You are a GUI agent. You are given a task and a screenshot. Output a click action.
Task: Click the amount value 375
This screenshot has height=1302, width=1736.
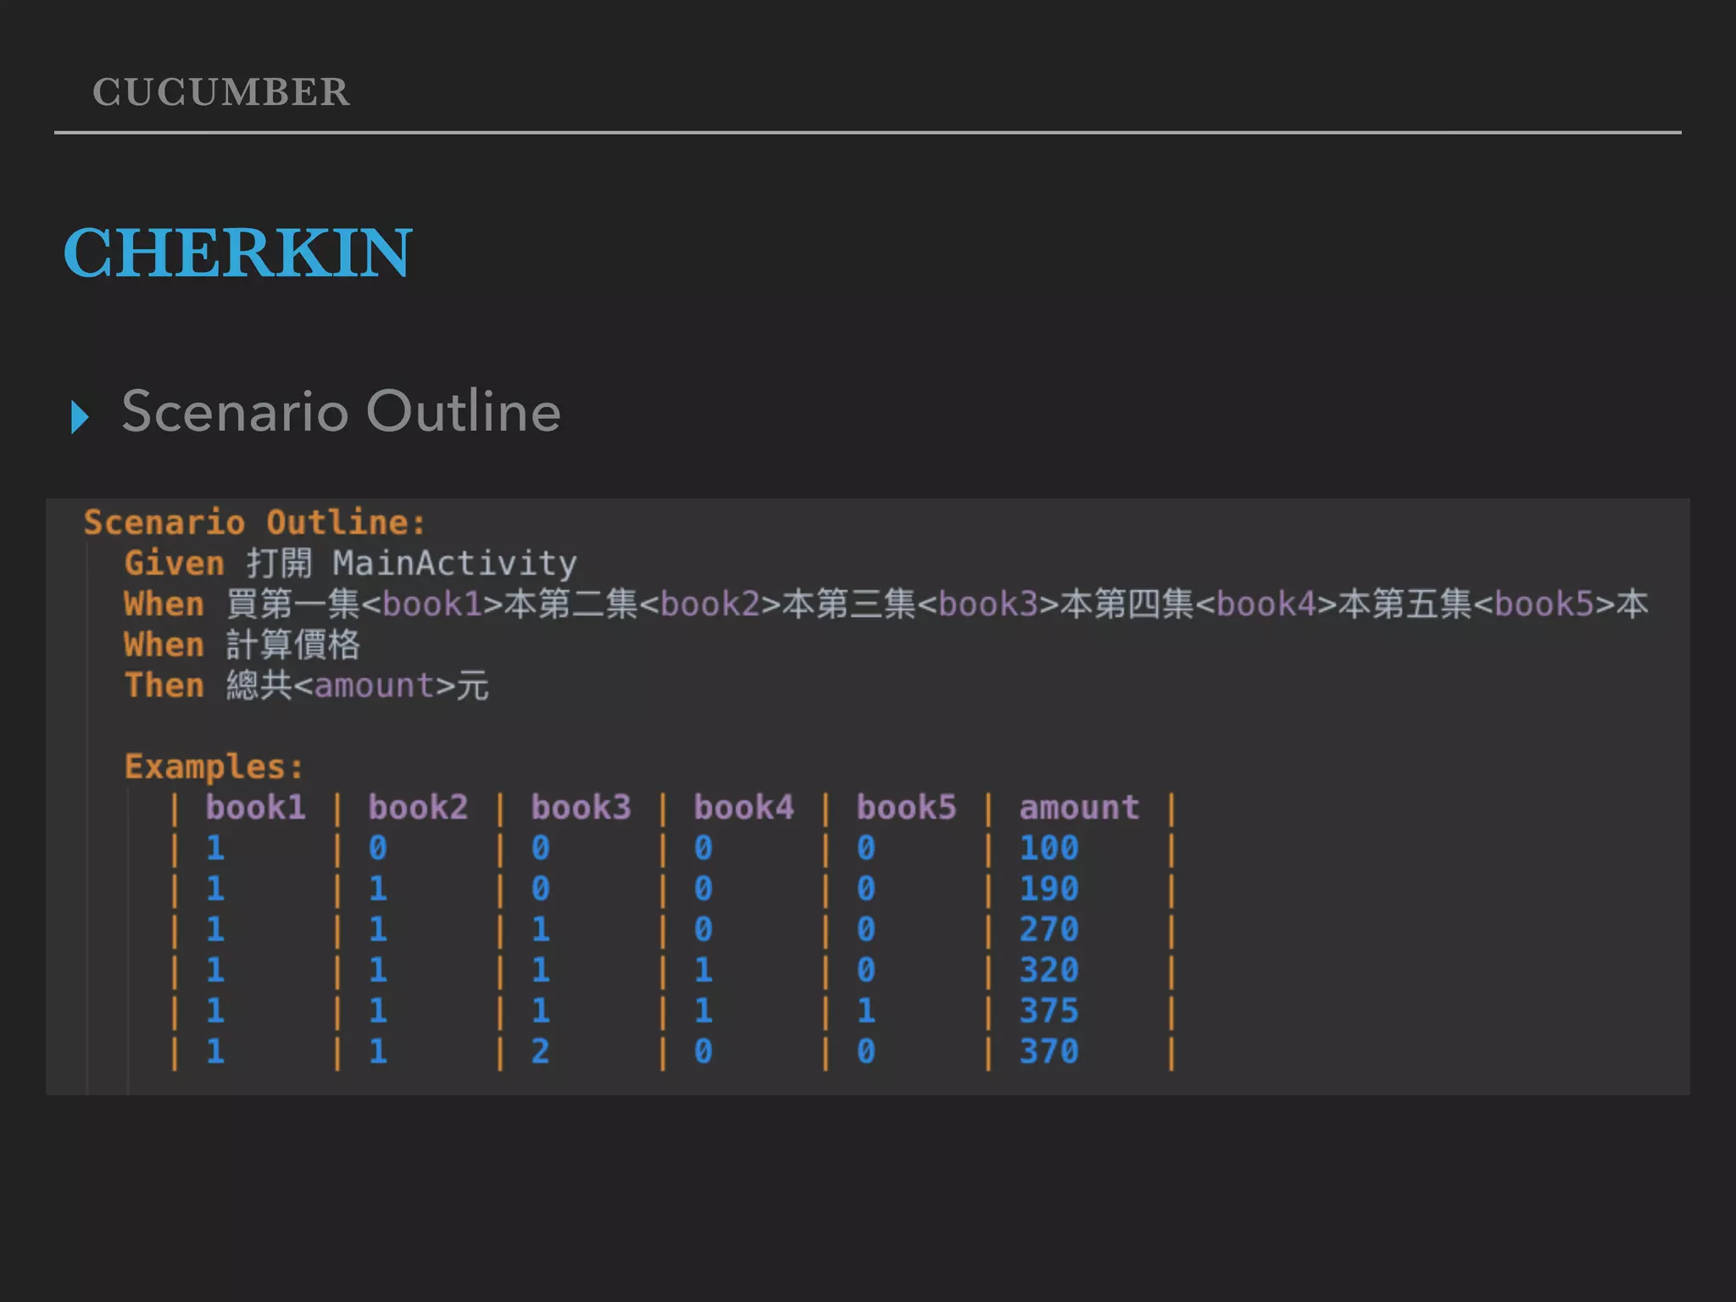tap(1049, 1011)
